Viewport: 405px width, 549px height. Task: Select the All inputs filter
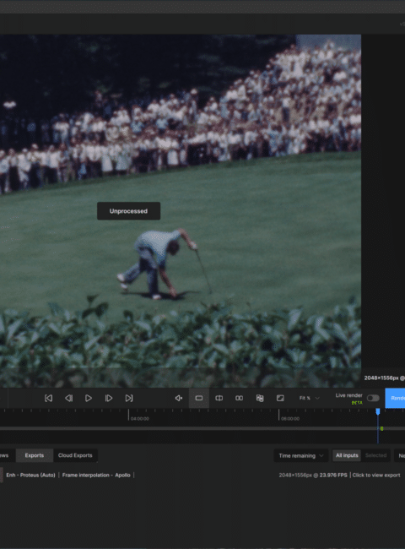(x=347, y=455)
